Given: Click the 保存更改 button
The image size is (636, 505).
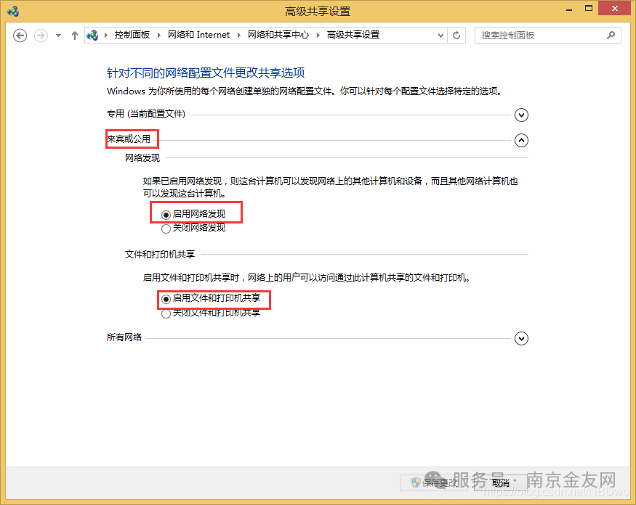Looking at the screenshot, I should coord(438,482).
